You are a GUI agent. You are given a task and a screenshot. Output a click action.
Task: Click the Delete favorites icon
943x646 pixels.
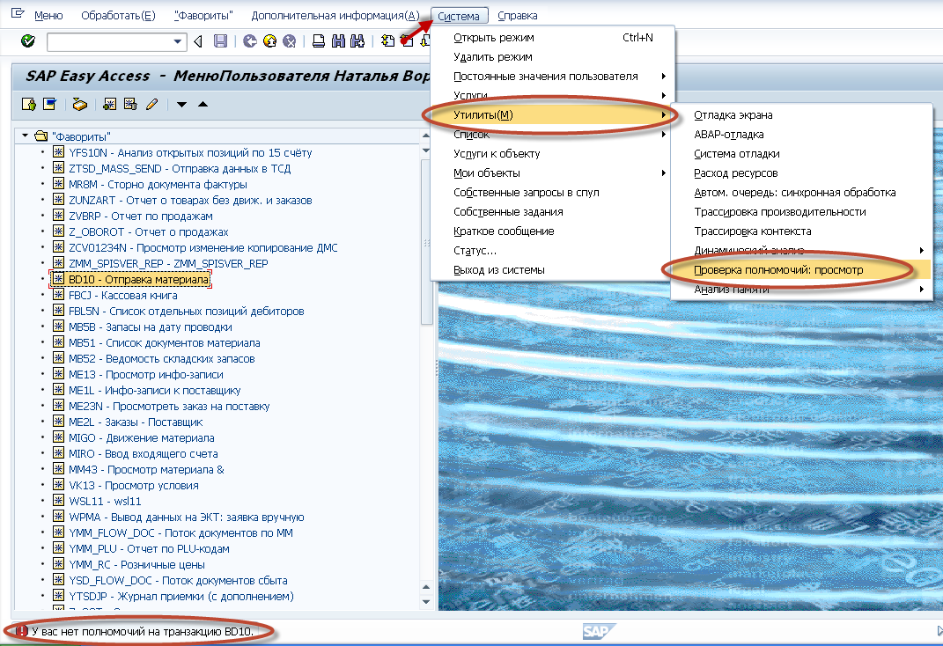(130, 105)
